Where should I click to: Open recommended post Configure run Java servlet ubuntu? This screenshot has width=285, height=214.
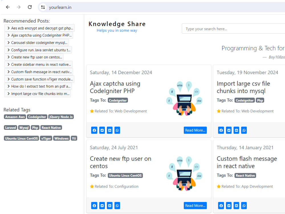point(38,50)
